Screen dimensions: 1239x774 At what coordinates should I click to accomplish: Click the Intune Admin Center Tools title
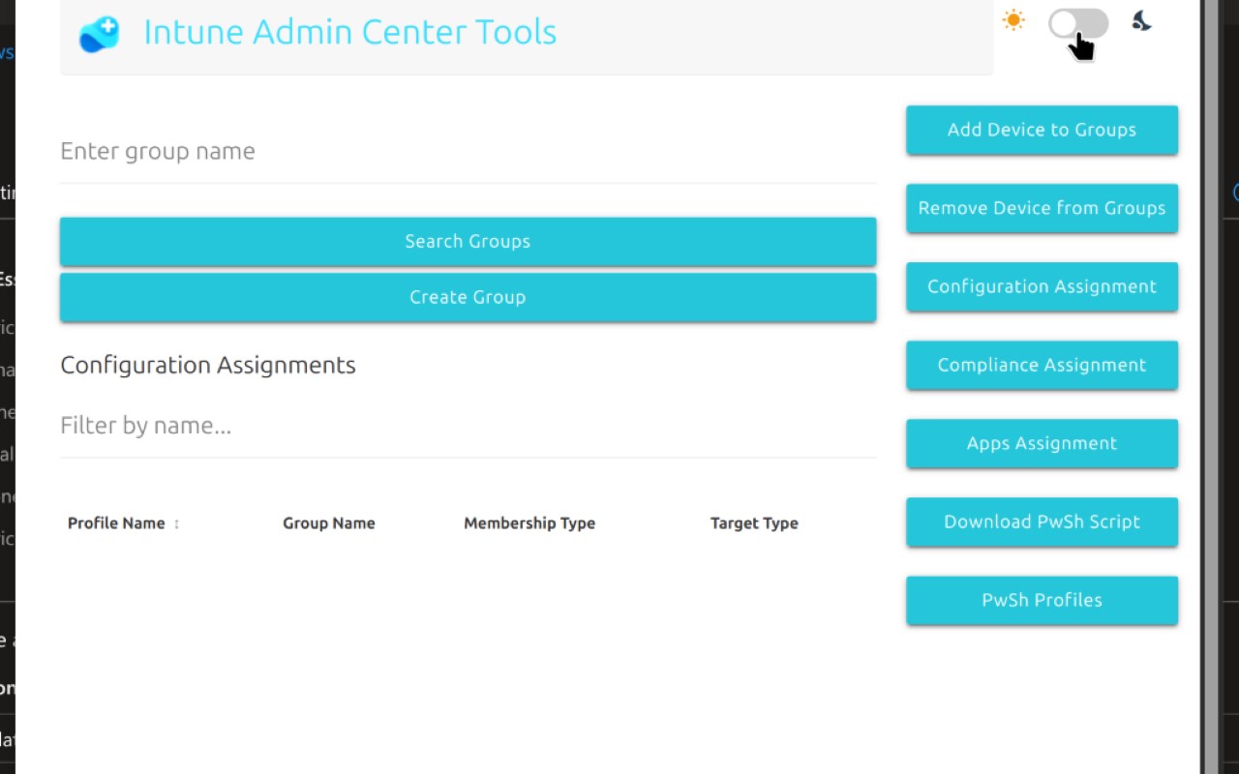click(x=349, y=33)
